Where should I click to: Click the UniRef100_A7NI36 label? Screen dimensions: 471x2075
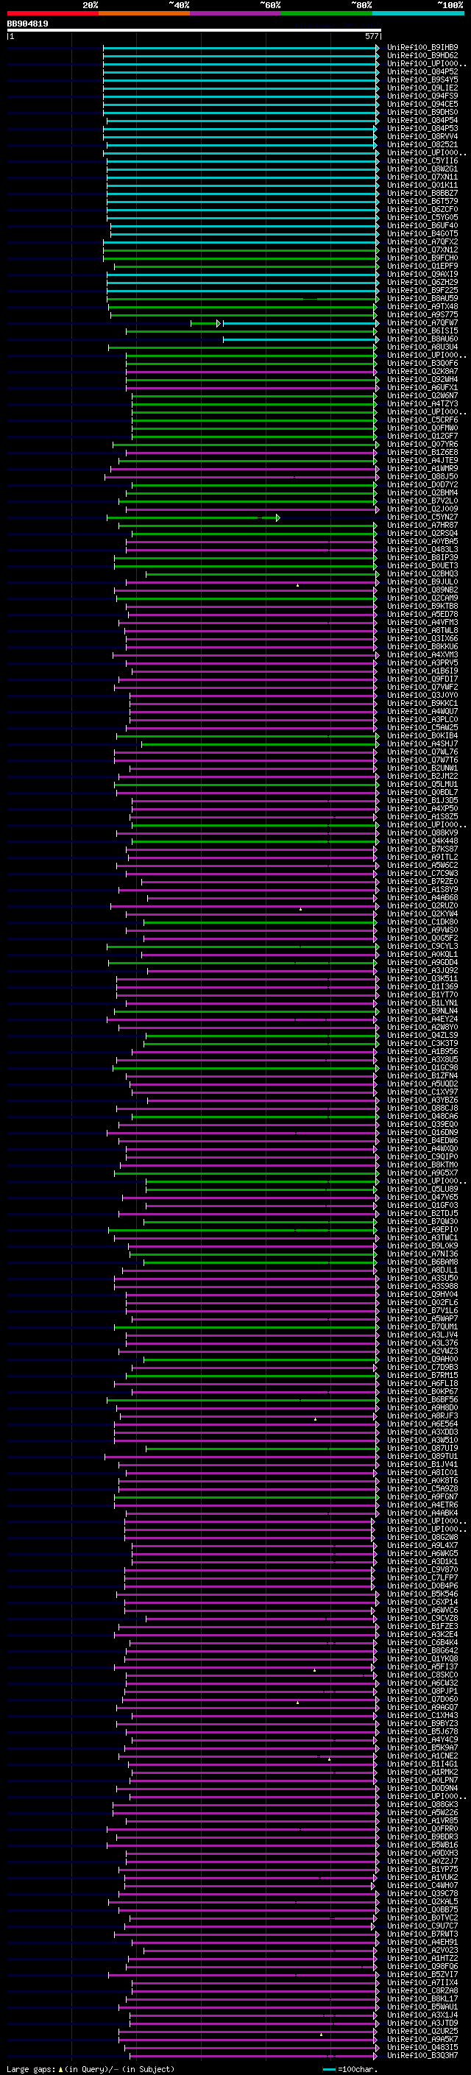[x=422, y=1254]
